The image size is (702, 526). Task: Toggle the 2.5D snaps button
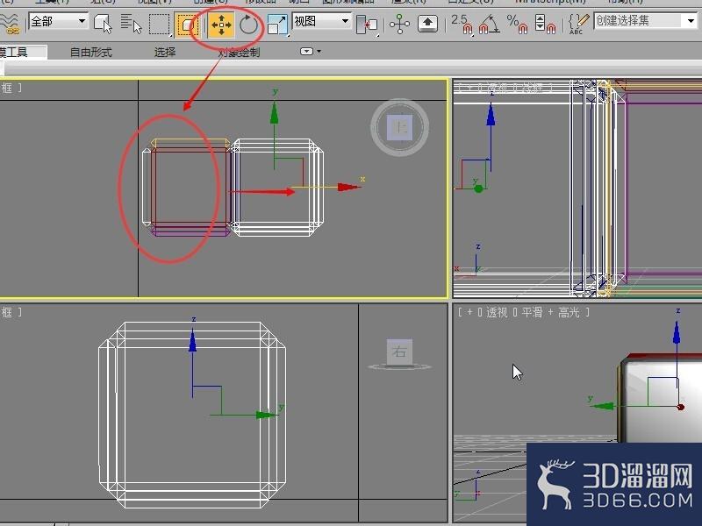coord(462,24)
